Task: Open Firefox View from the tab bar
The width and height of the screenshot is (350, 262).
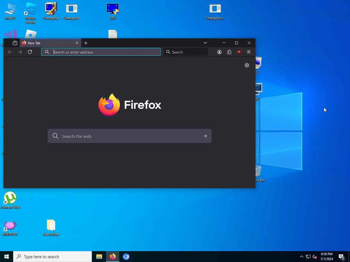Action: pyautogui.click(x=15, y=43)
